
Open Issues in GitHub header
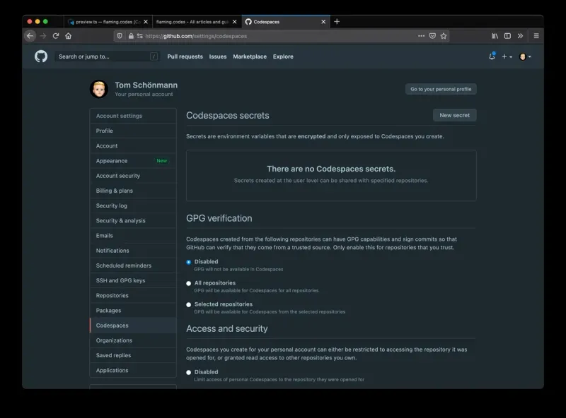coord(218,56)
